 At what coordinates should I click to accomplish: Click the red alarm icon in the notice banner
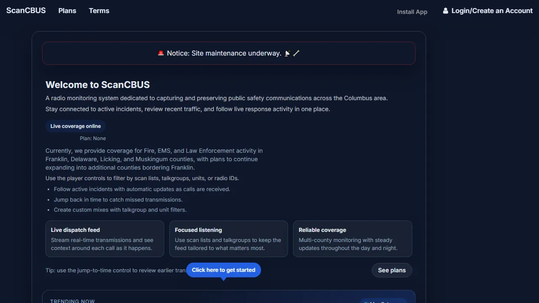coord(160,53)
